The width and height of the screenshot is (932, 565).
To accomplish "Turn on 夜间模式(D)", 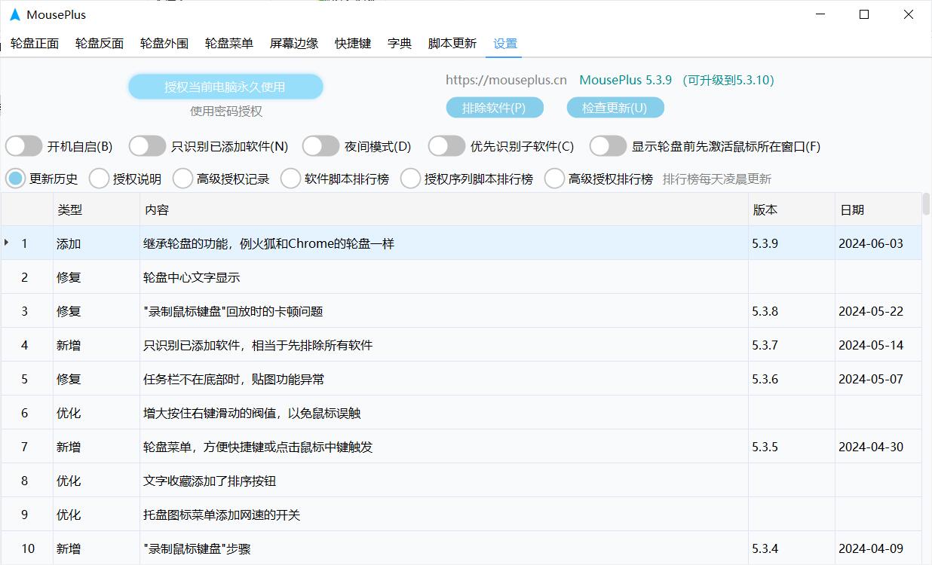I will pos(321,146).
